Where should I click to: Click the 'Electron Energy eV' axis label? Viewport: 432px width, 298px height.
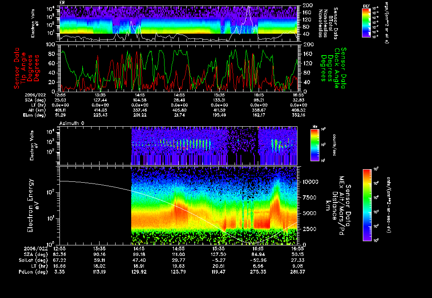pyautogui.click(x=33, y=206)
